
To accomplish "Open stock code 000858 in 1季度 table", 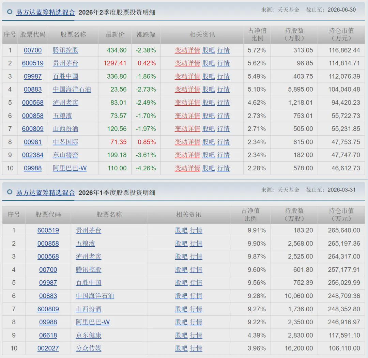I will pos(48,244).
